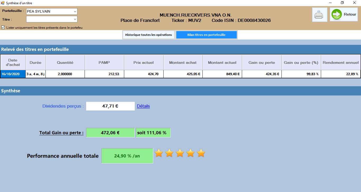The width and height of the screenshot is (361, 192).
Task: Click the gain percentage cell 99,83 %
Action: coord(301,74)
